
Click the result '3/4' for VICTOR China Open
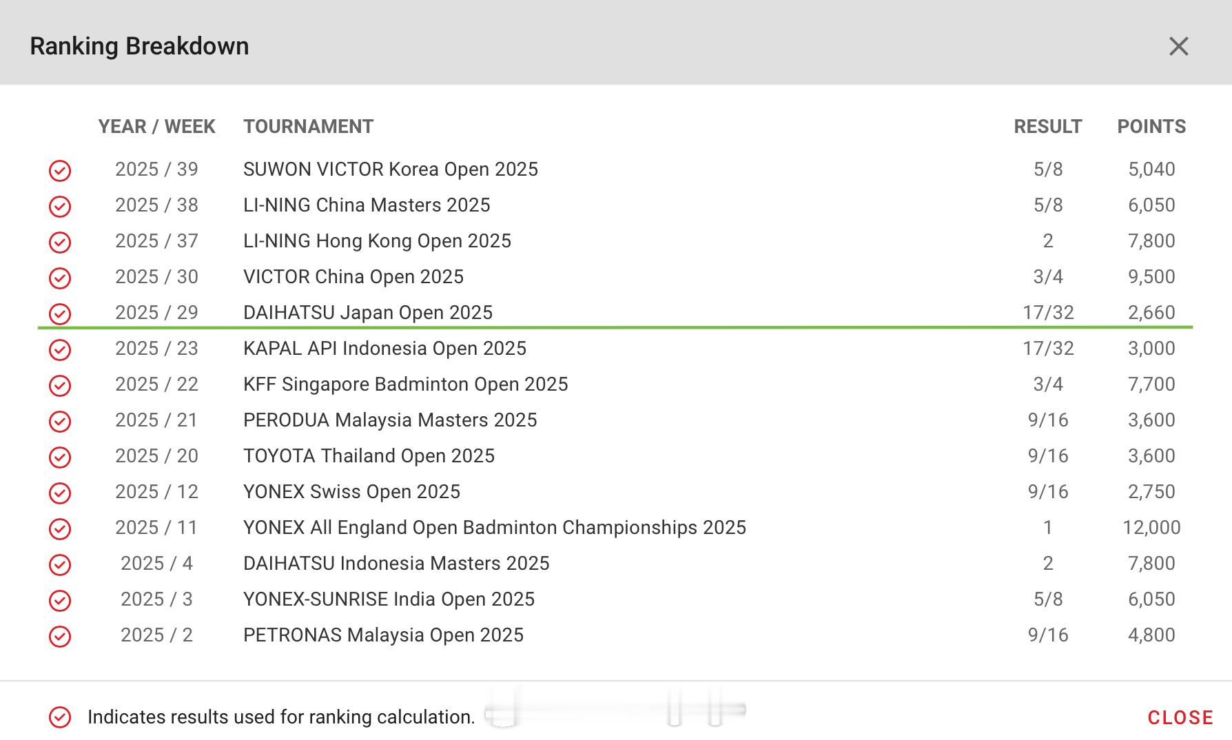(x=1048, y=277)
